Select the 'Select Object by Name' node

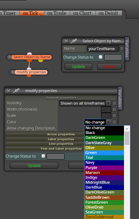[x=32, y=57]
